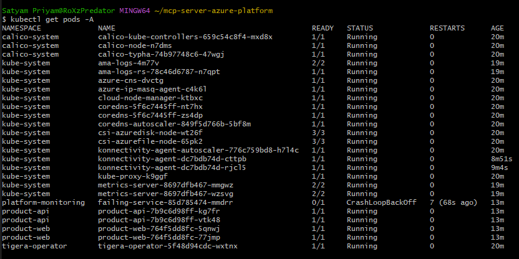The height and width of the screenshot is (259, 519).
Task: Click pod name product-web-764f5dd8fc-77jmp
Action: (x=159, y=238)
